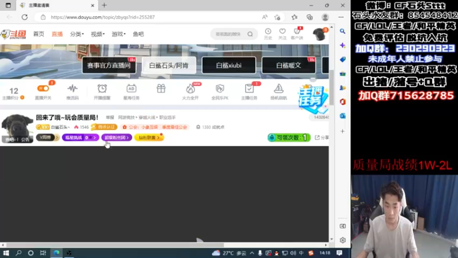Open the 推流码 stream key icon

click(73, 92)
